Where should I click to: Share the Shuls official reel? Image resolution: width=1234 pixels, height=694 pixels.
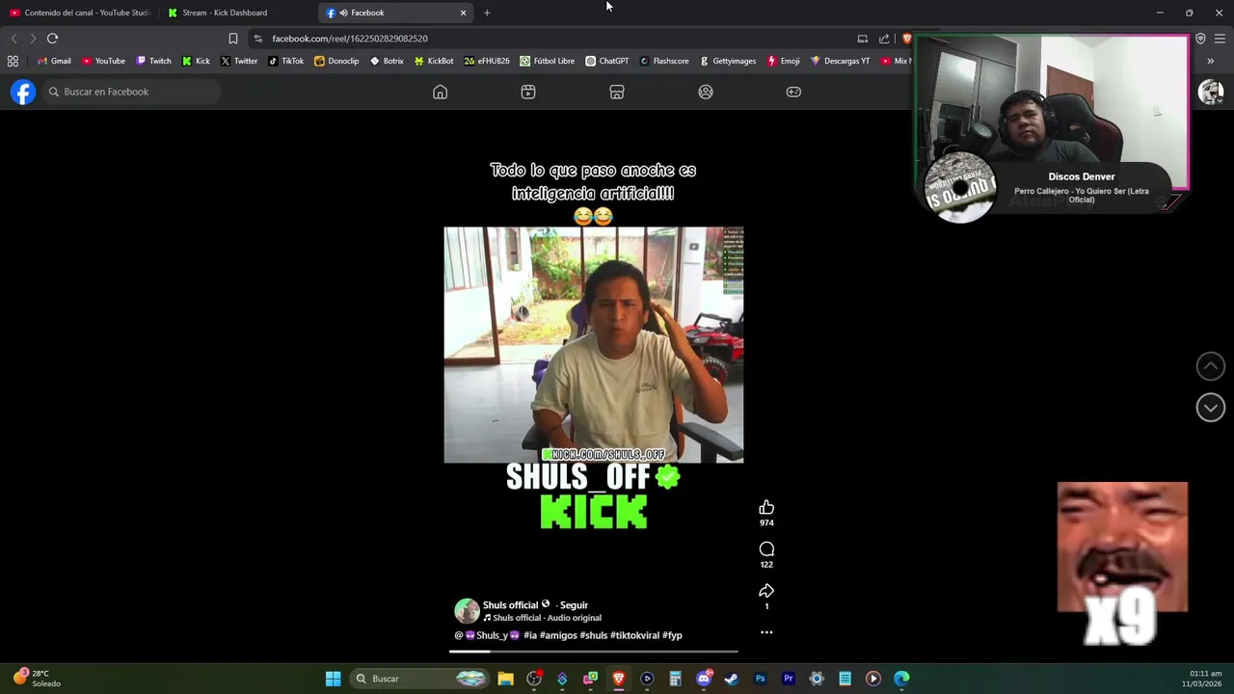[x=766, y=591]
